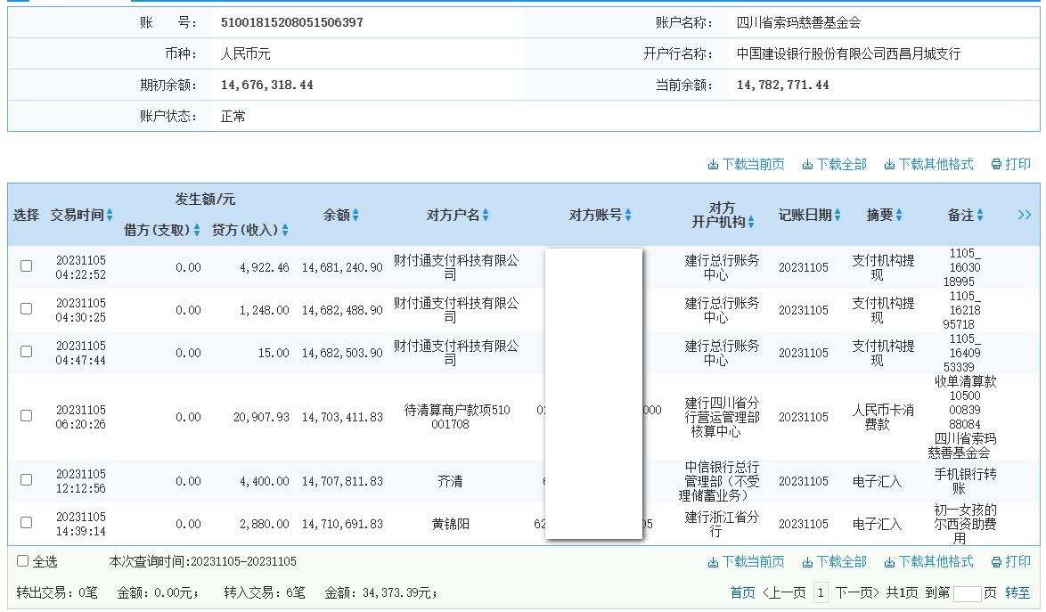The height and width of the screenshot is (612, 1046).
Task: Sort by 余额 column arrows
Action: point(355,215)
